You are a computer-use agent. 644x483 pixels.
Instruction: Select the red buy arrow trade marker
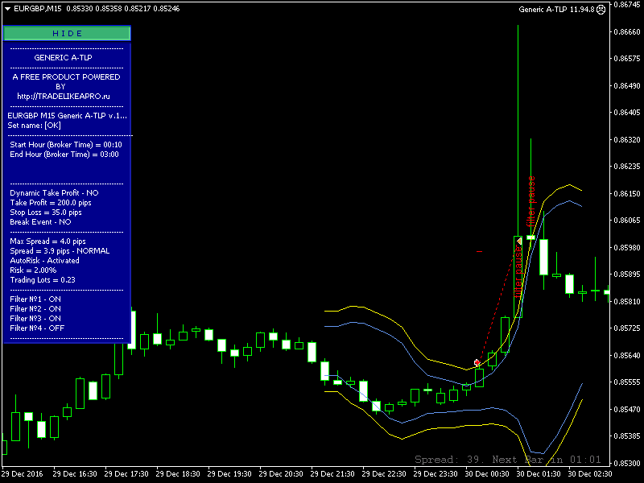[477, 362]
